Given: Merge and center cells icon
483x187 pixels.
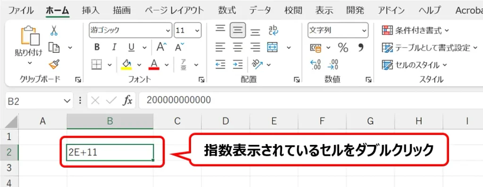Looking at the screenshot, I should point(273,47).
